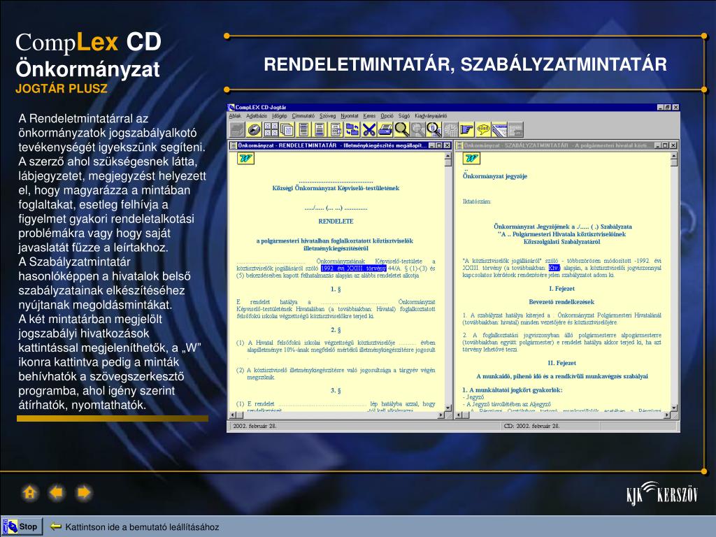The image size is (716, 537).
Task: Open the Nyomtat menu
Action: pyautogui.click(x=350, y=116)
